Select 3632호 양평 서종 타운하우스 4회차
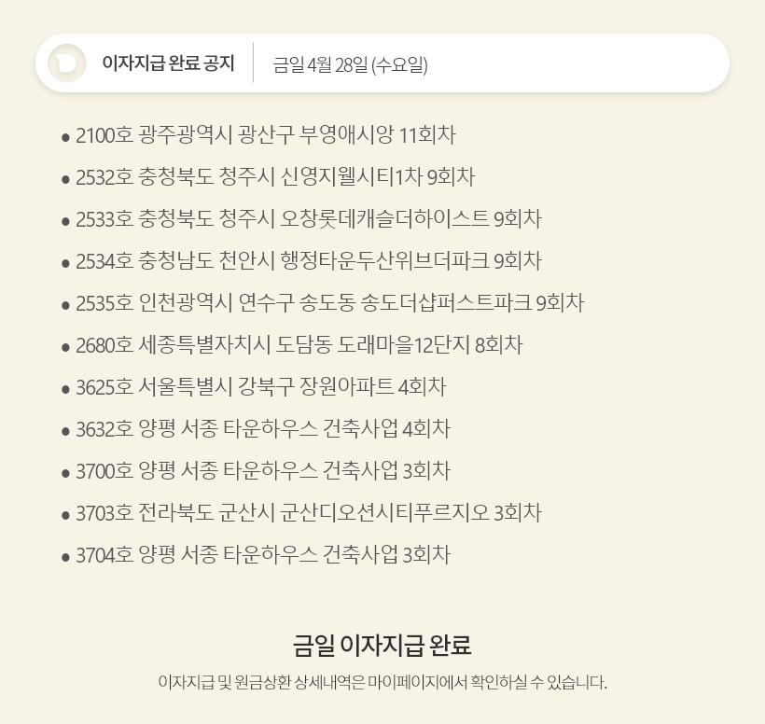This screenshot has height=724, width=765. click(263, 429)
